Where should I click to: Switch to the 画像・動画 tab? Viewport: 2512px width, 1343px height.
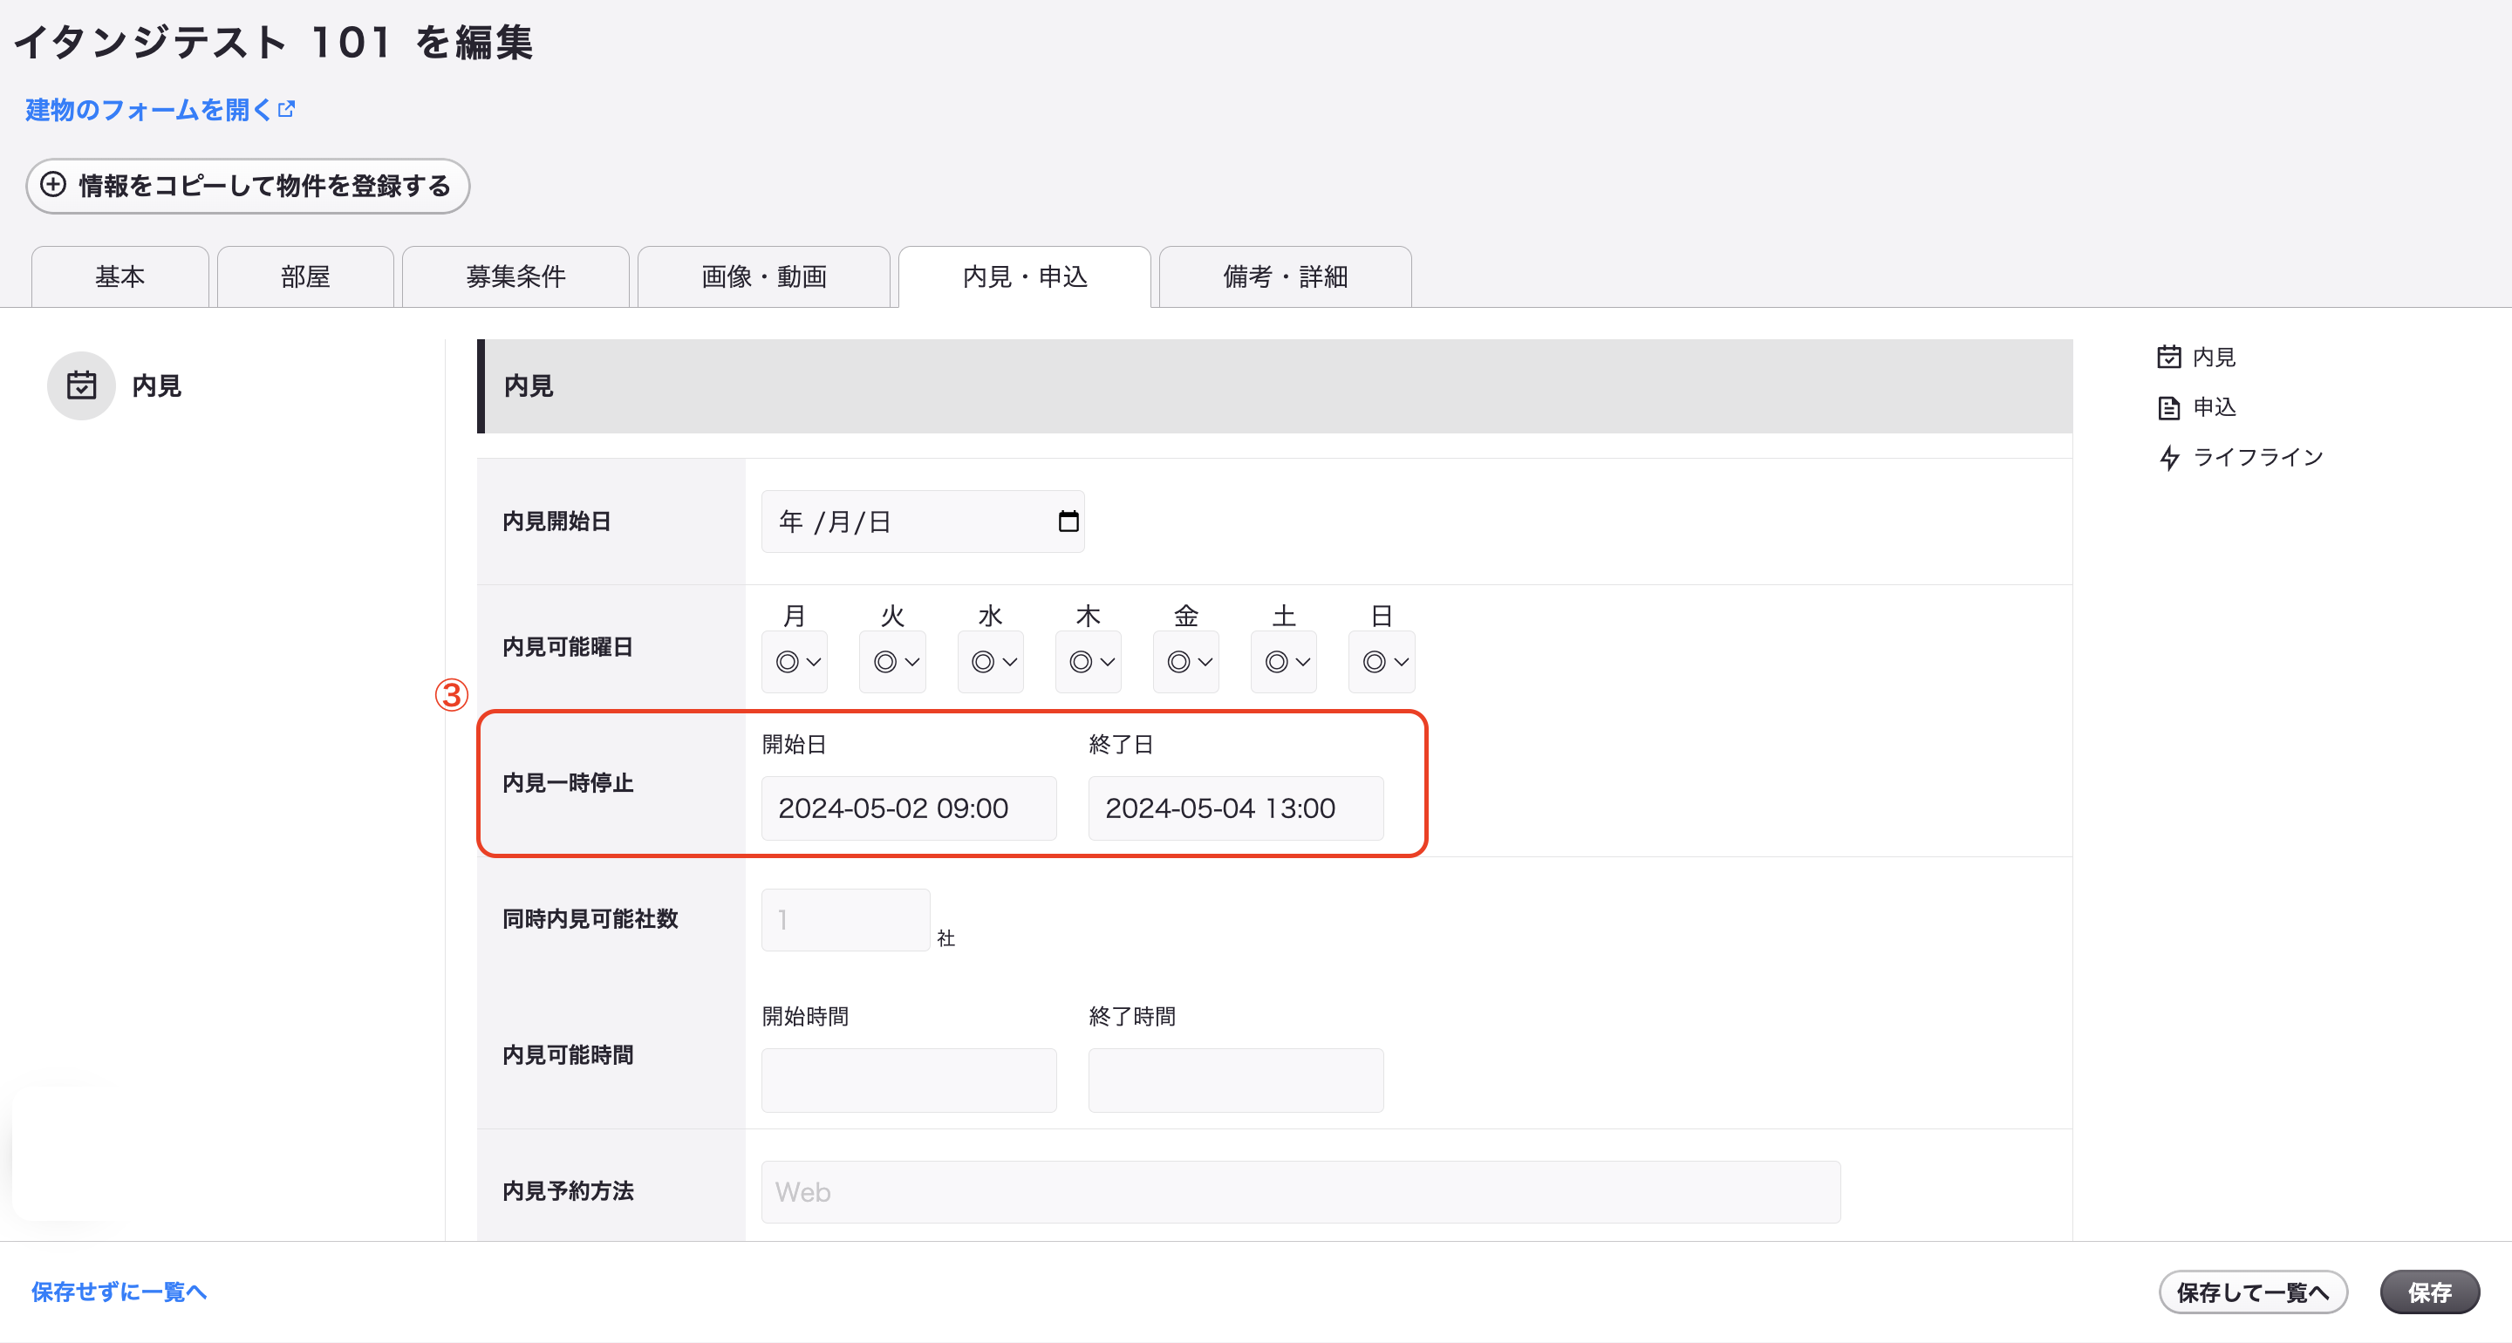click(763, 277)
